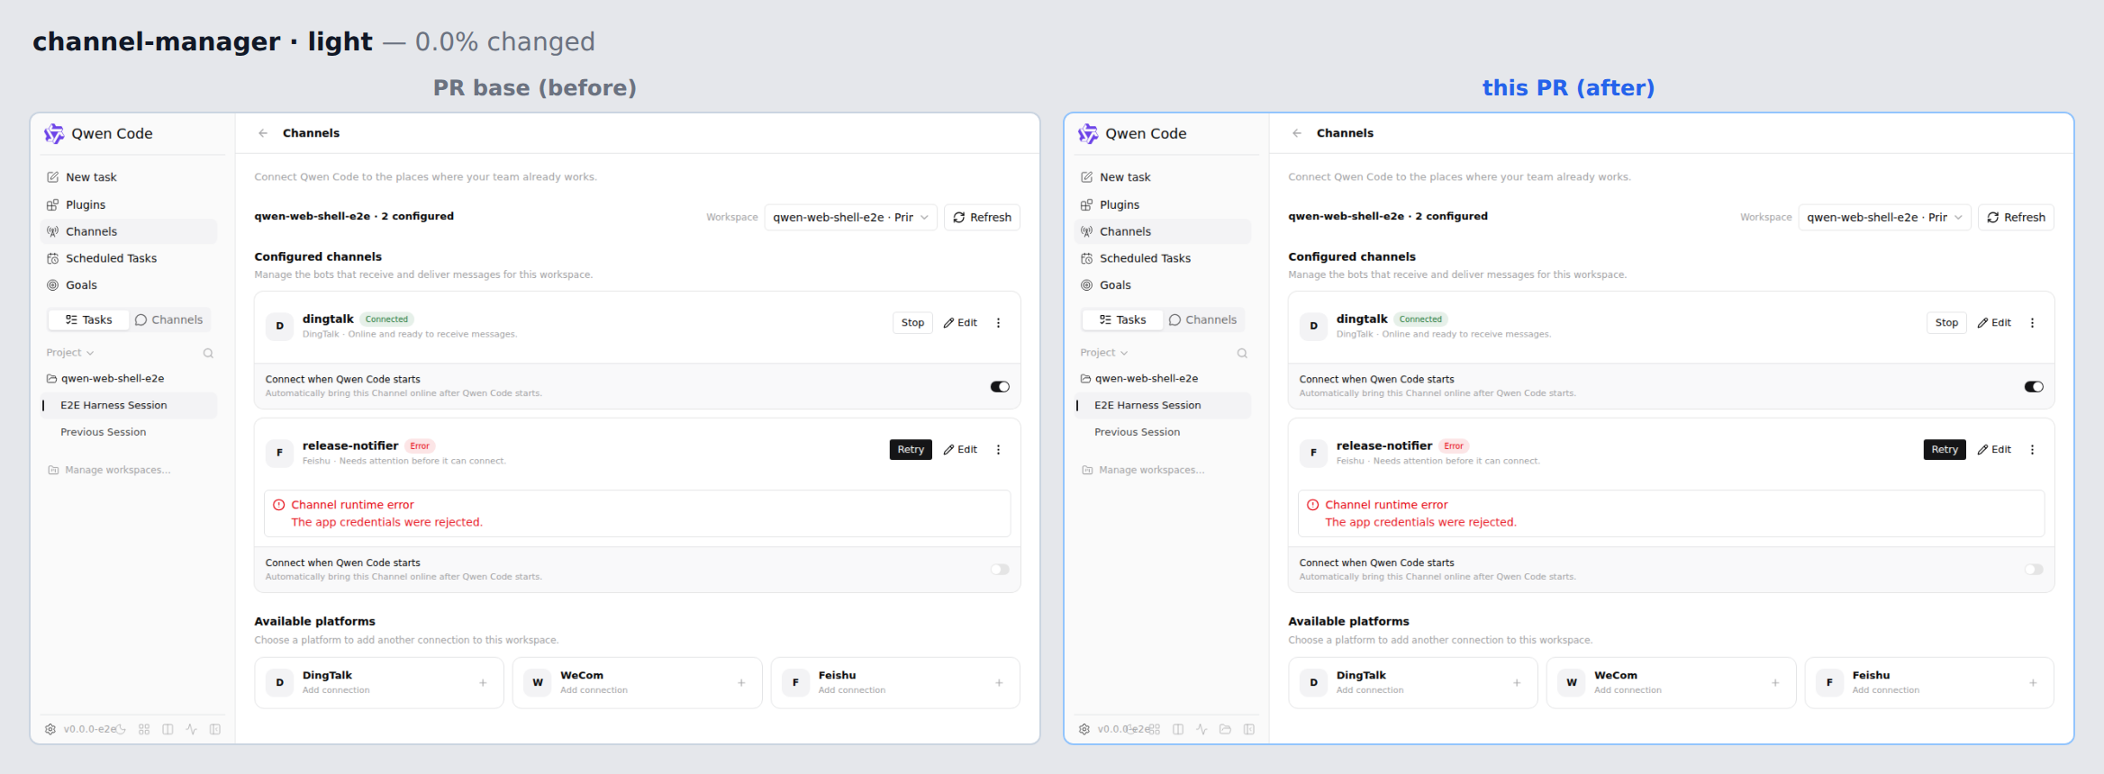Switch to Tasks tab in before panel

88,319
